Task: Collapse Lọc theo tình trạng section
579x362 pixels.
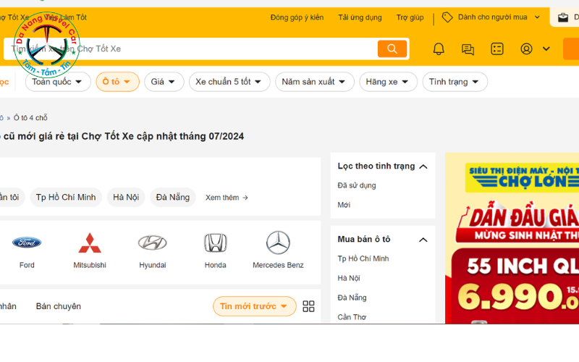Action: click(x=423, y=167)
